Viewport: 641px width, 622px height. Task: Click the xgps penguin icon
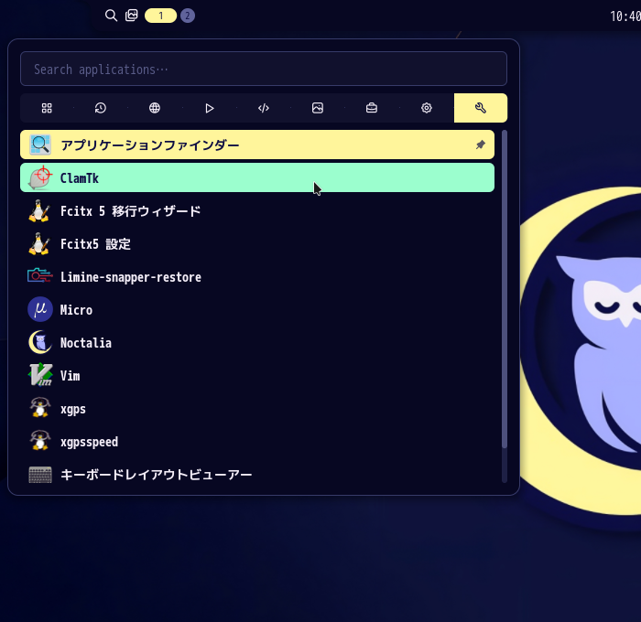pyautogui.click(x=40, y=407)
